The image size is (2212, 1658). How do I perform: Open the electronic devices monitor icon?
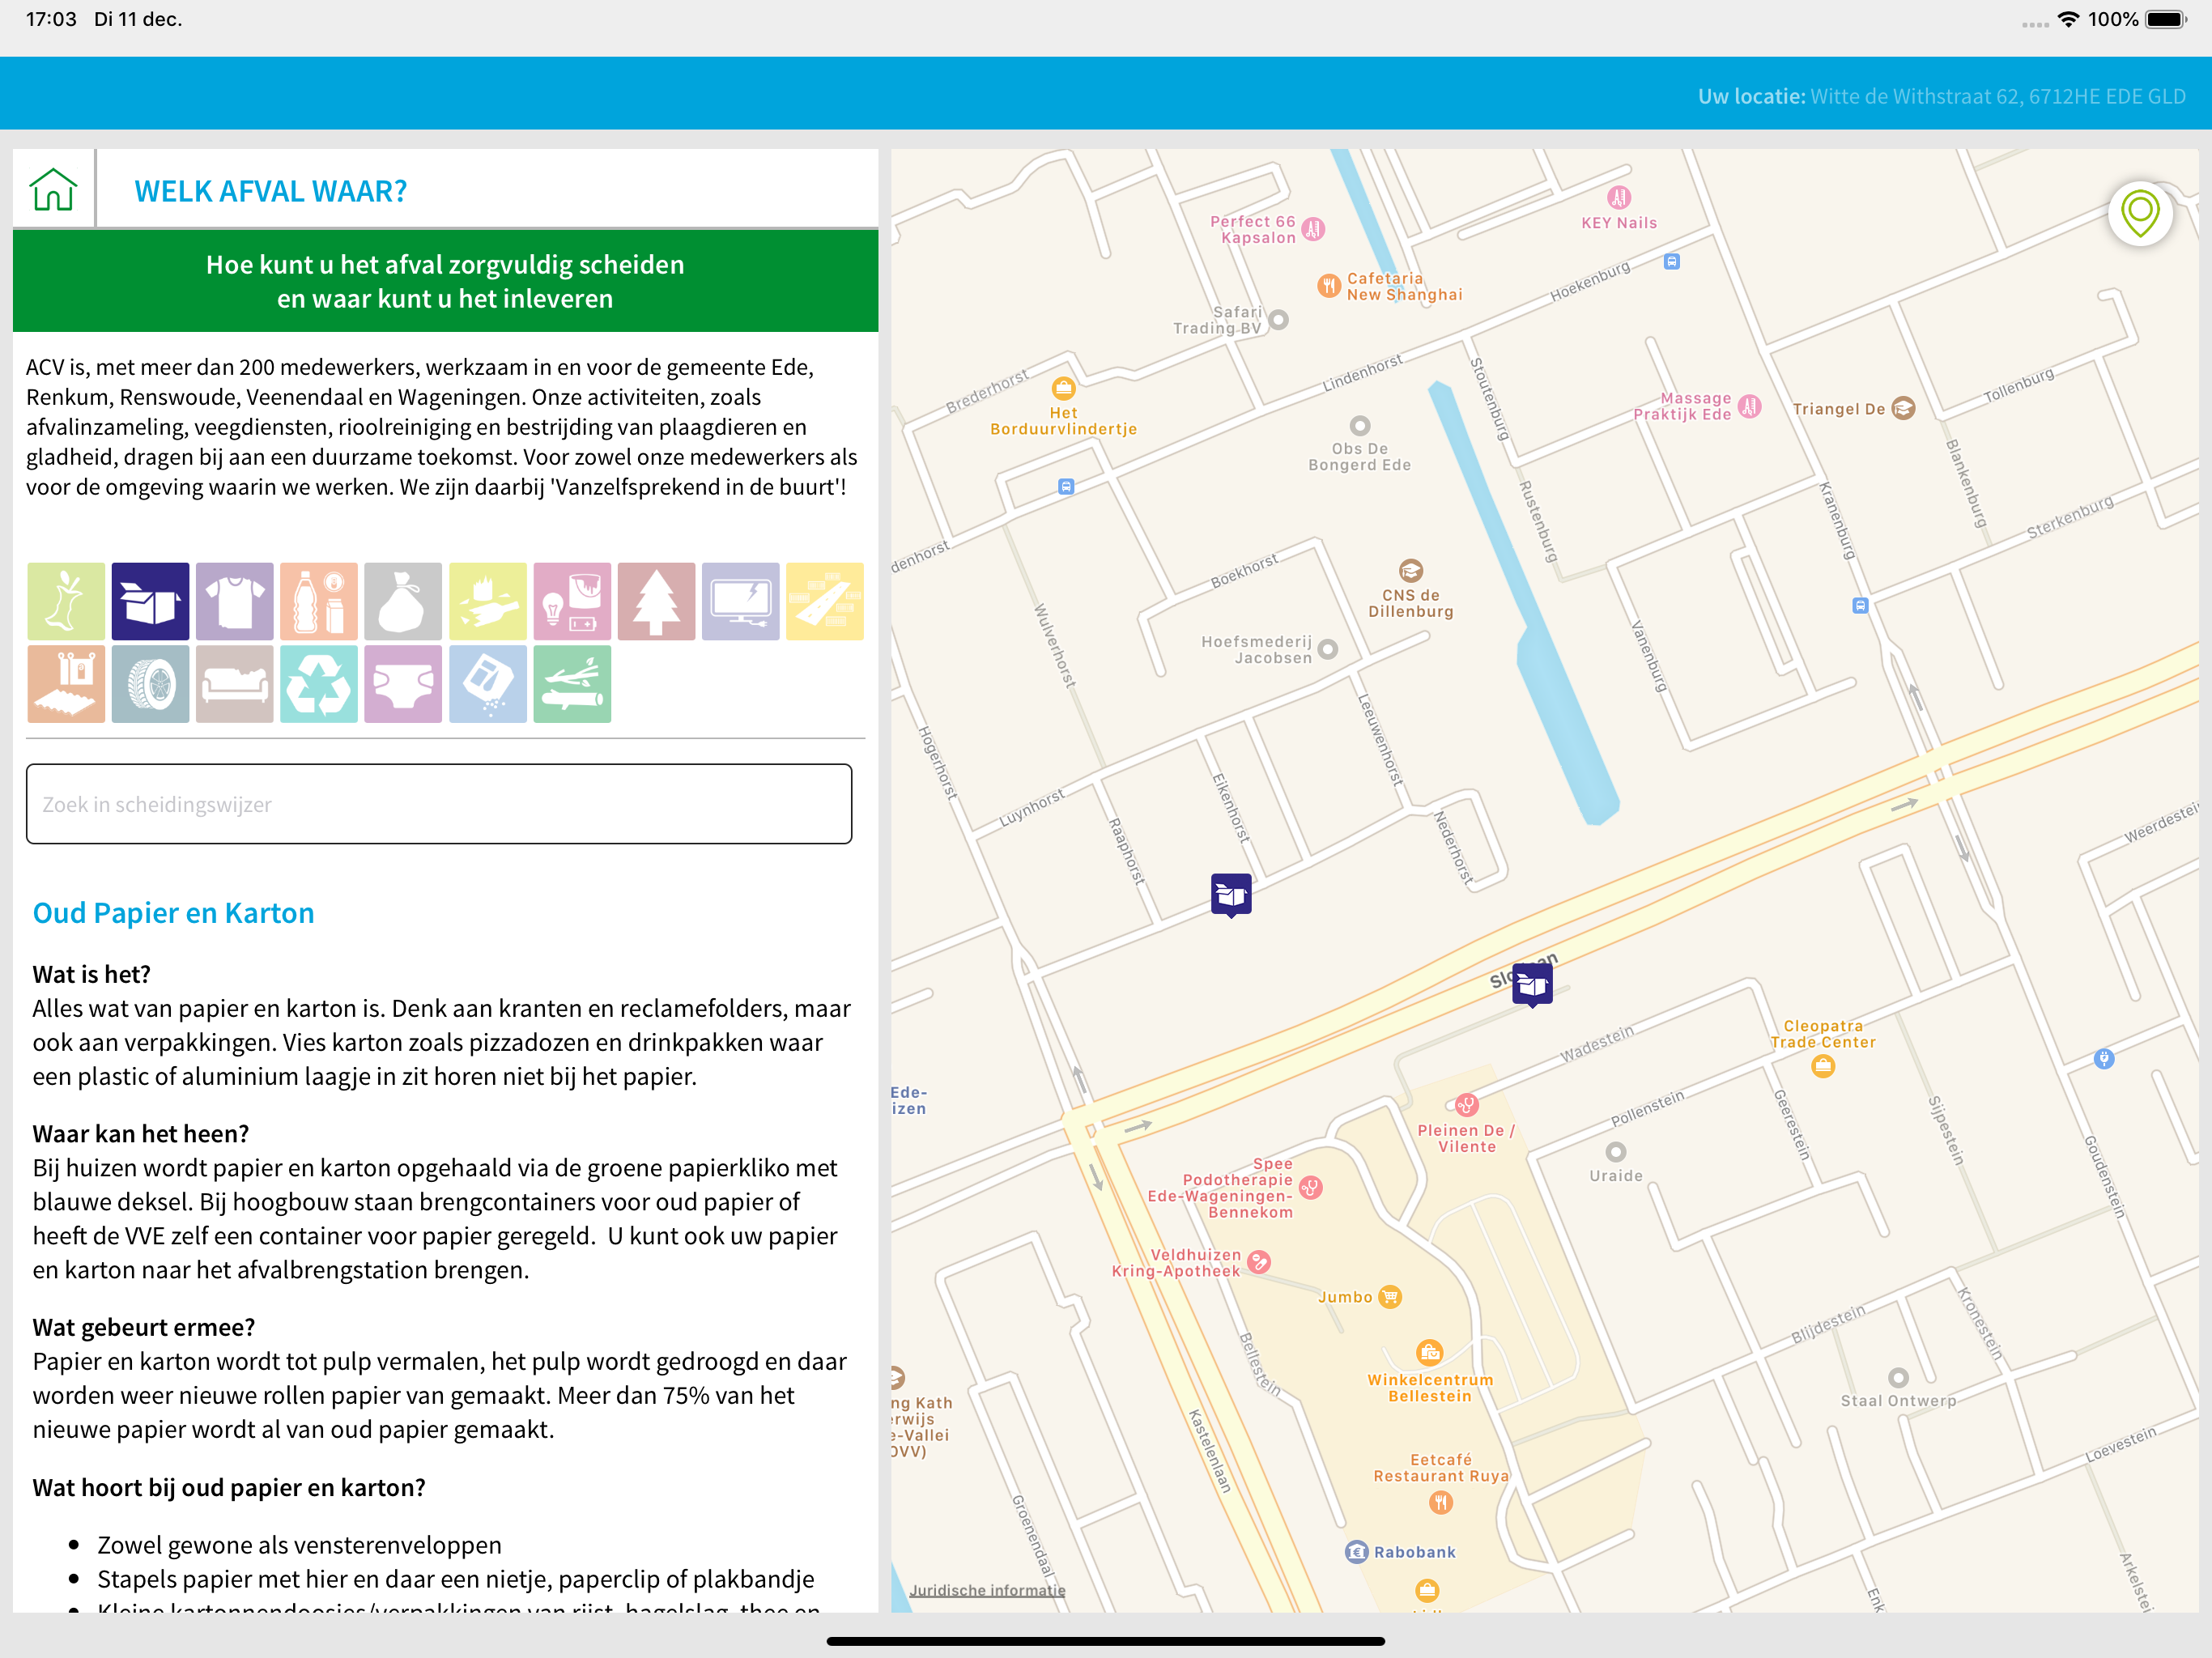coord(740,601)
